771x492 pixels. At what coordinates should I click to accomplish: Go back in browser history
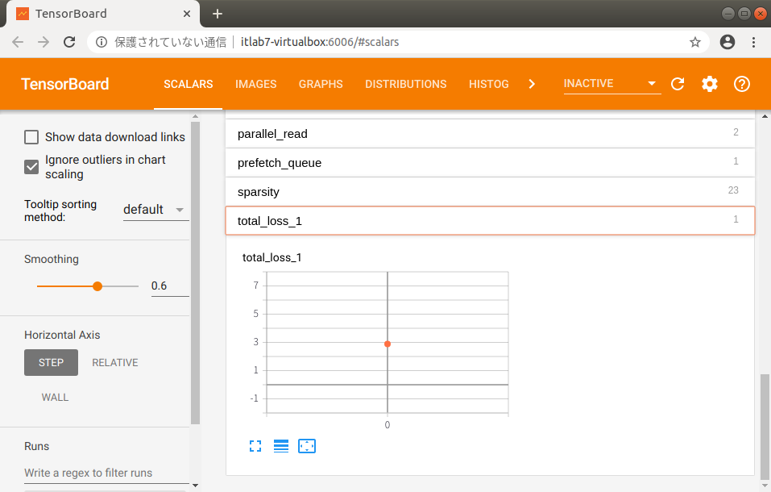18,43
